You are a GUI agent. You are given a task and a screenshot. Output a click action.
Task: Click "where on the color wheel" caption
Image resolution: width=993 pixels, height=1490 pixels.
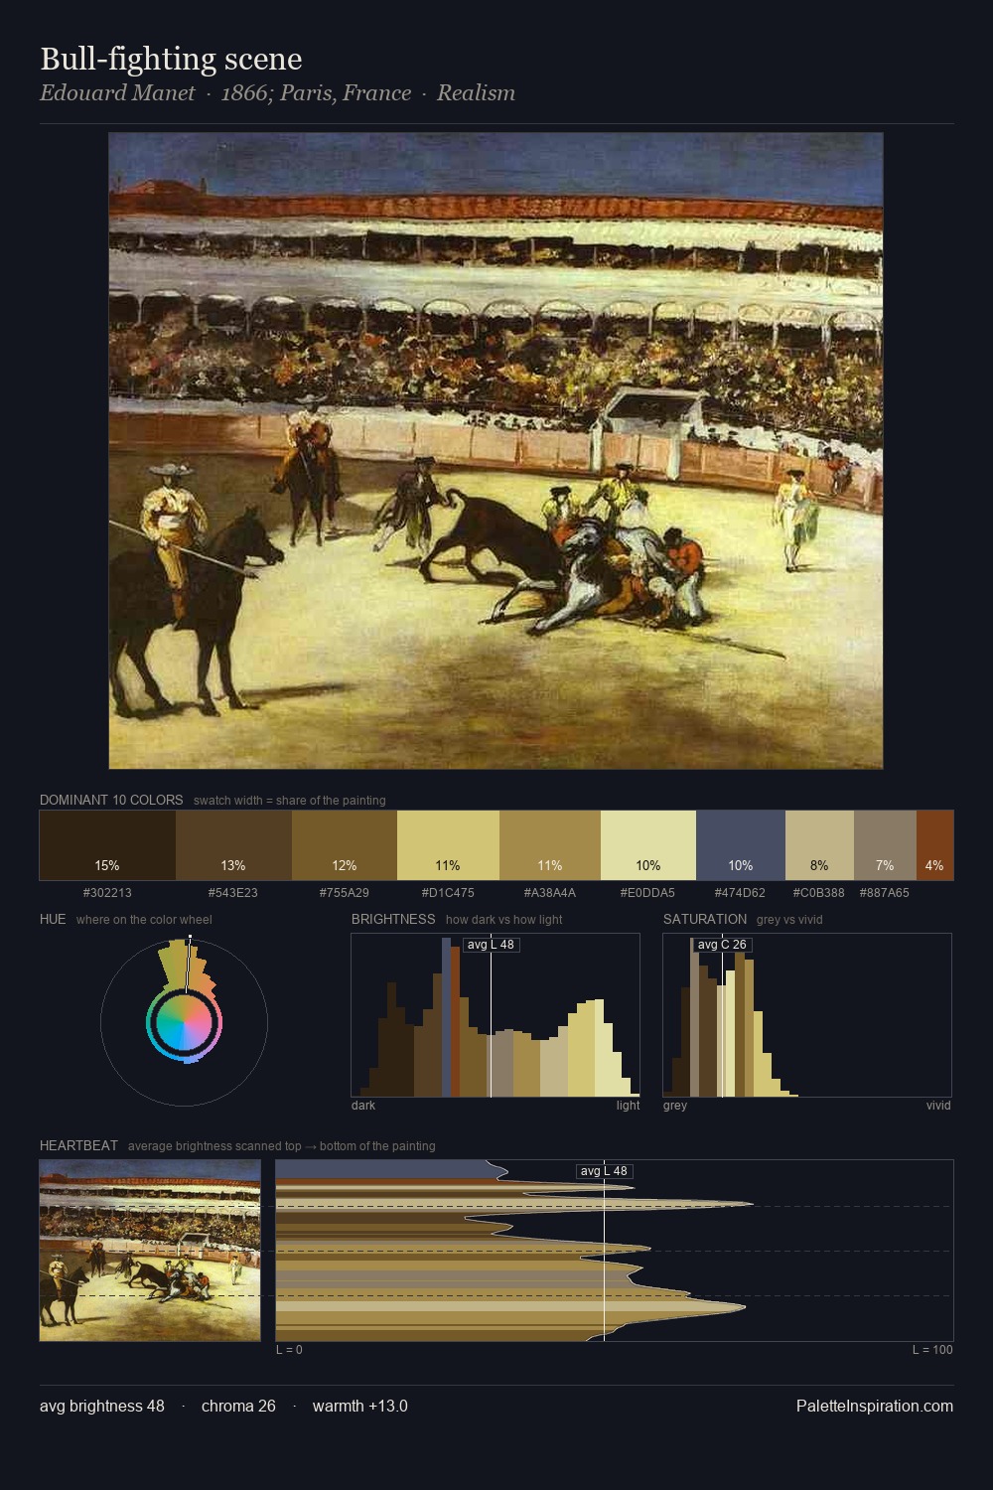coord(144,920)
